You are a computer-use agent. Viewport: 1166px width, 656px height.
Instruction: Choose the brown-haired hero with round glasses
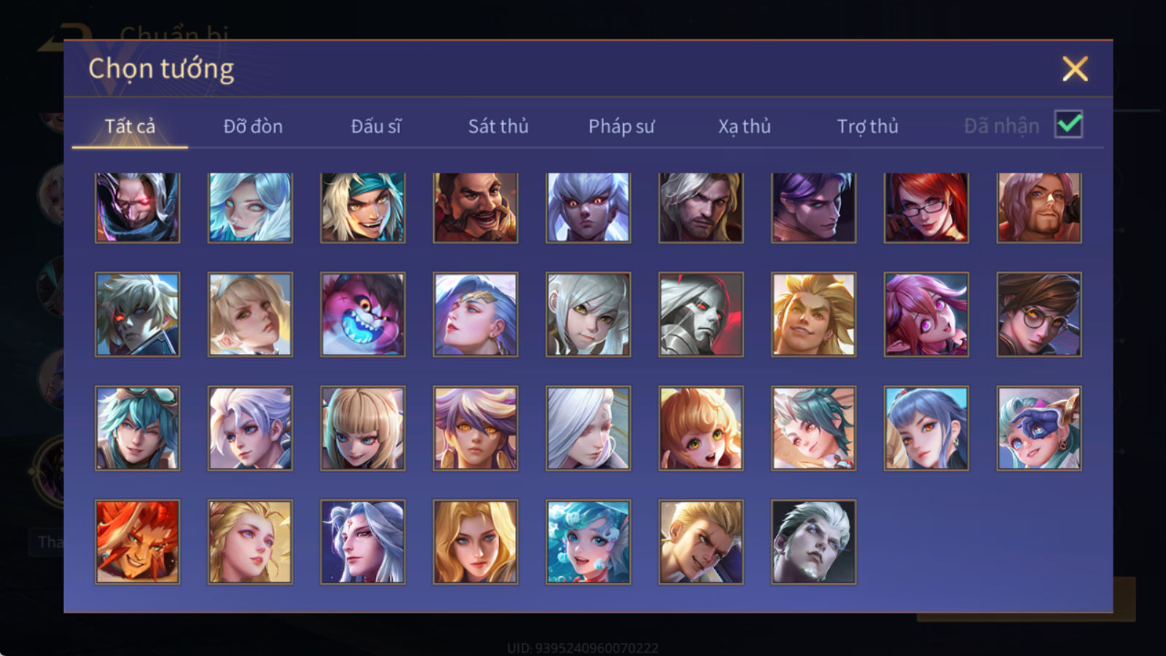(1039, 314)
